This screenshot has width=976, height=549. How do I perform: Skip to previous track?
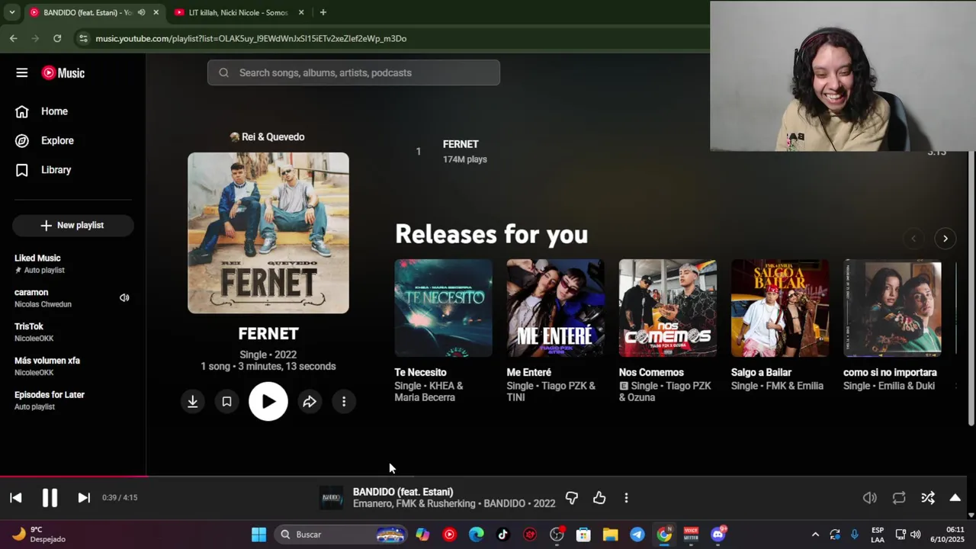click(x=15, y=498)
